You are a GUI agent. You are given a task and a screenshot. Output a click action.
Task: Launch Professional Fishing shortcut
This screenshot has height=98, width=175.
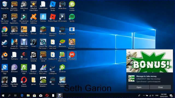tap(62, 82)
